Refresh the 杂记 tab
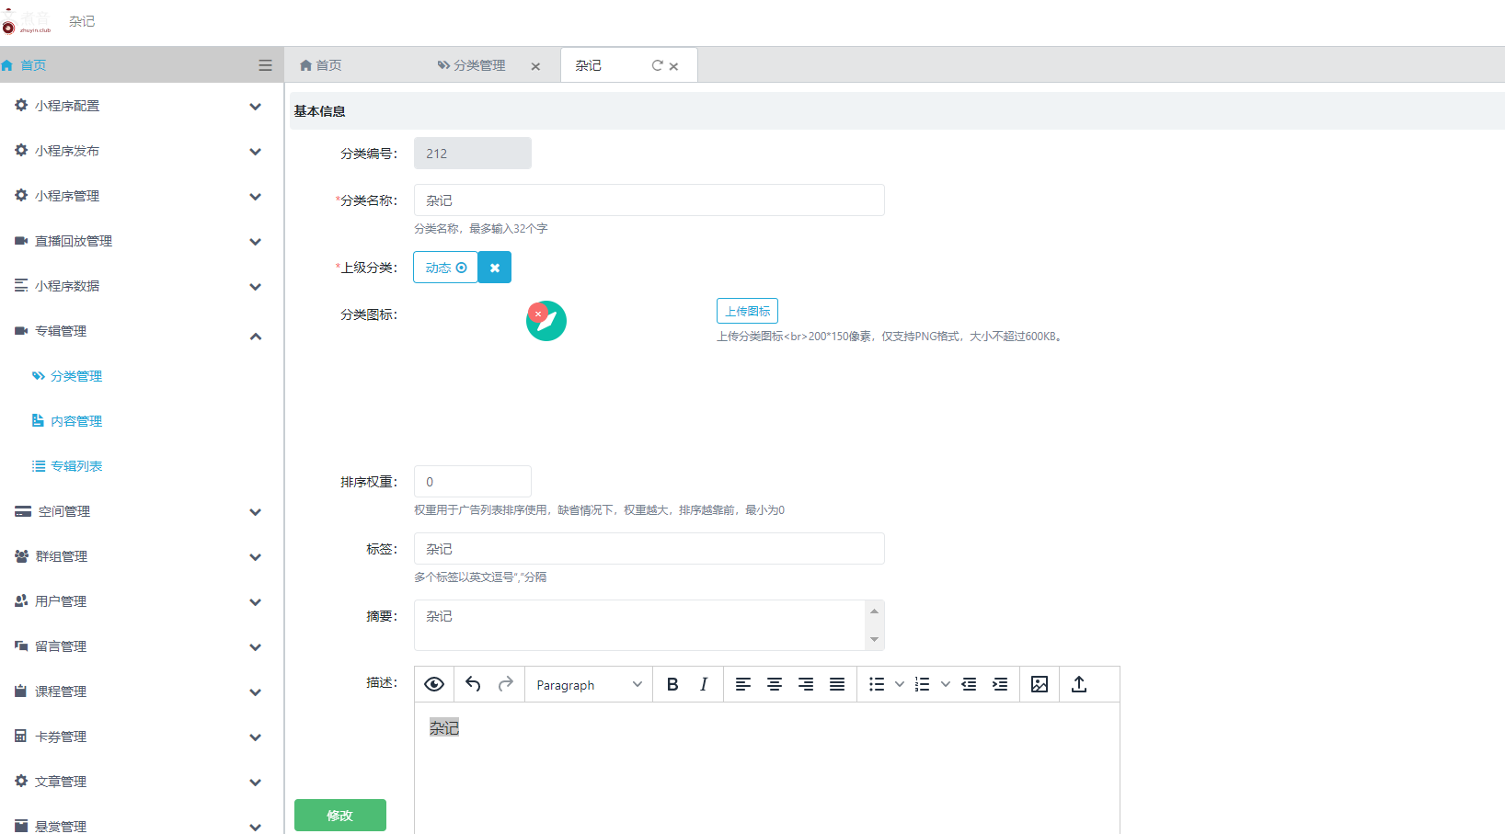The image size is (1505, 834). click(x=657, y=65)
